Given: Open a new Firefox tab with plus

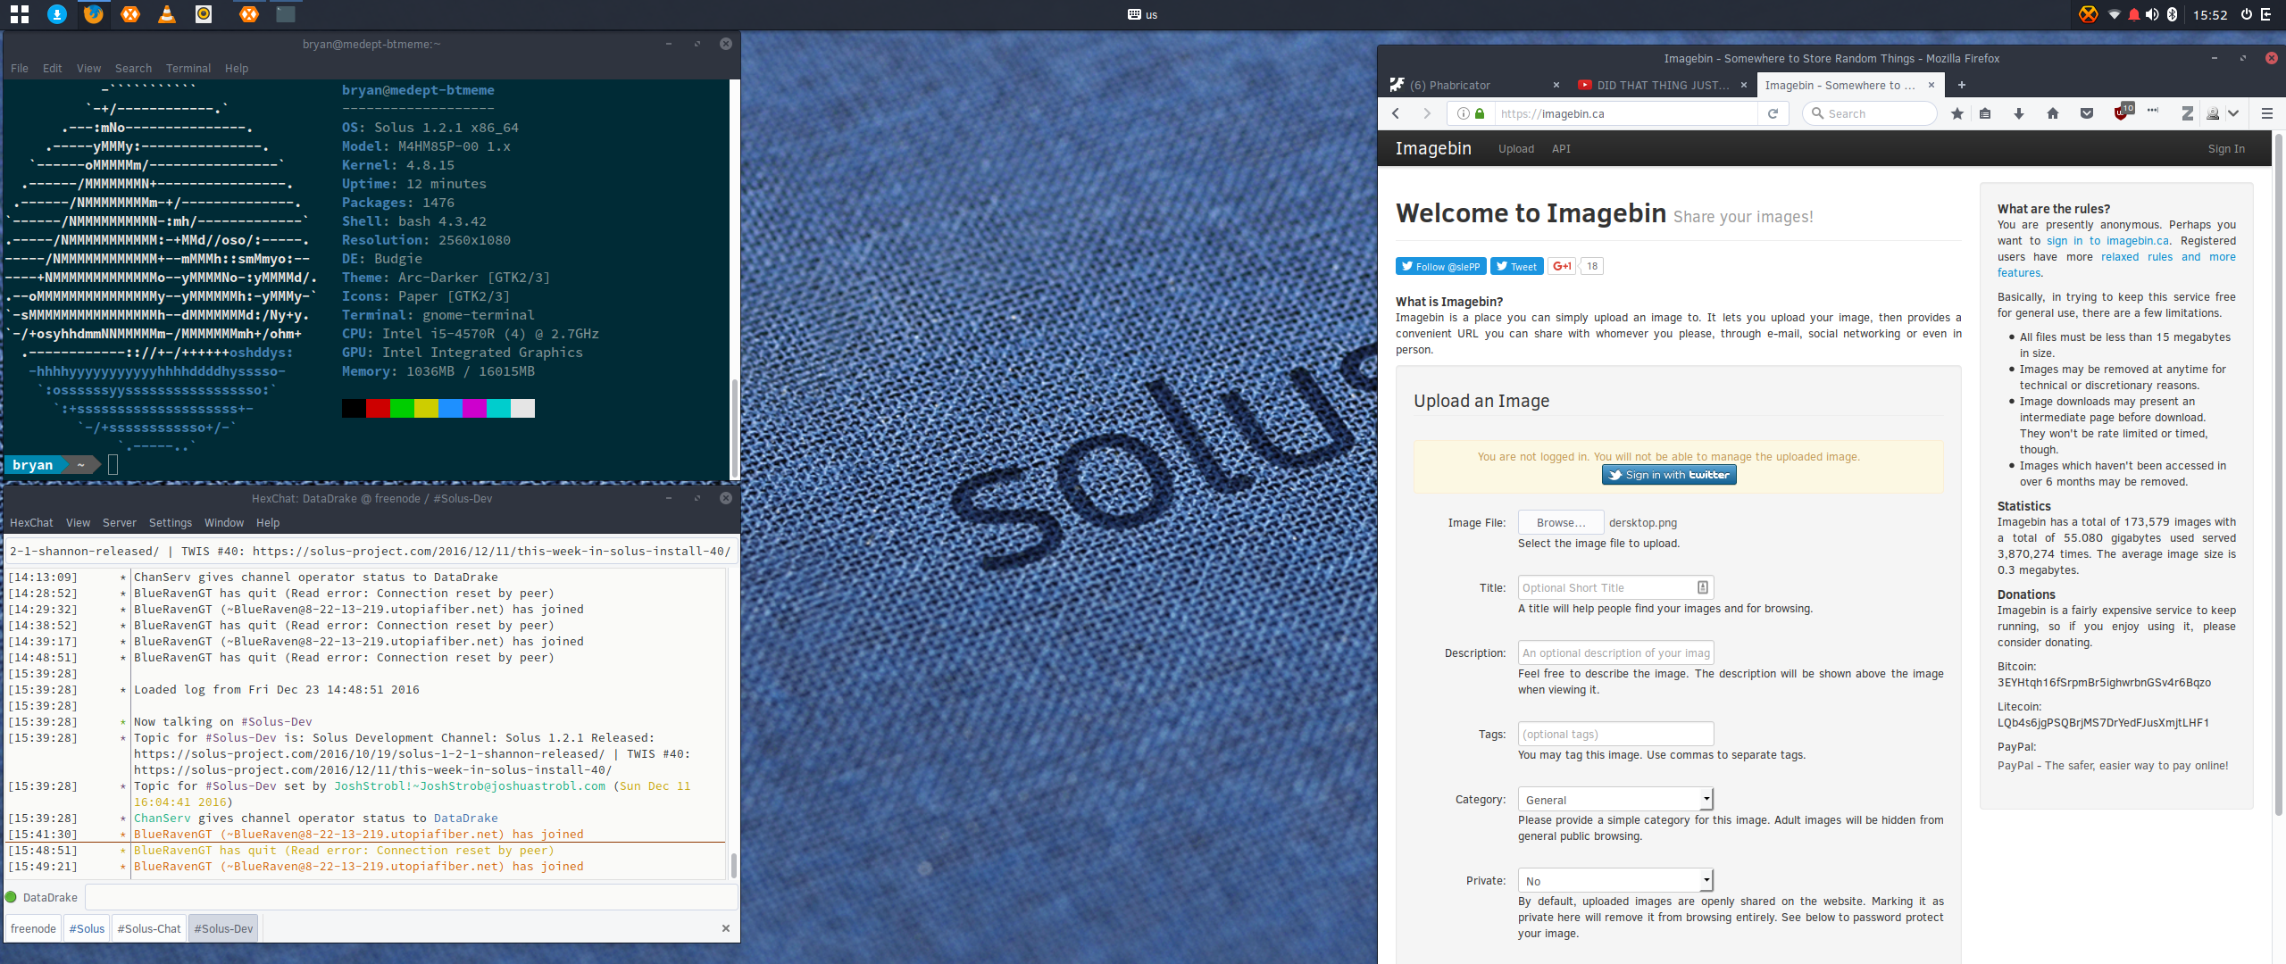Looking at the screenshot, I should click(1962, 85).
